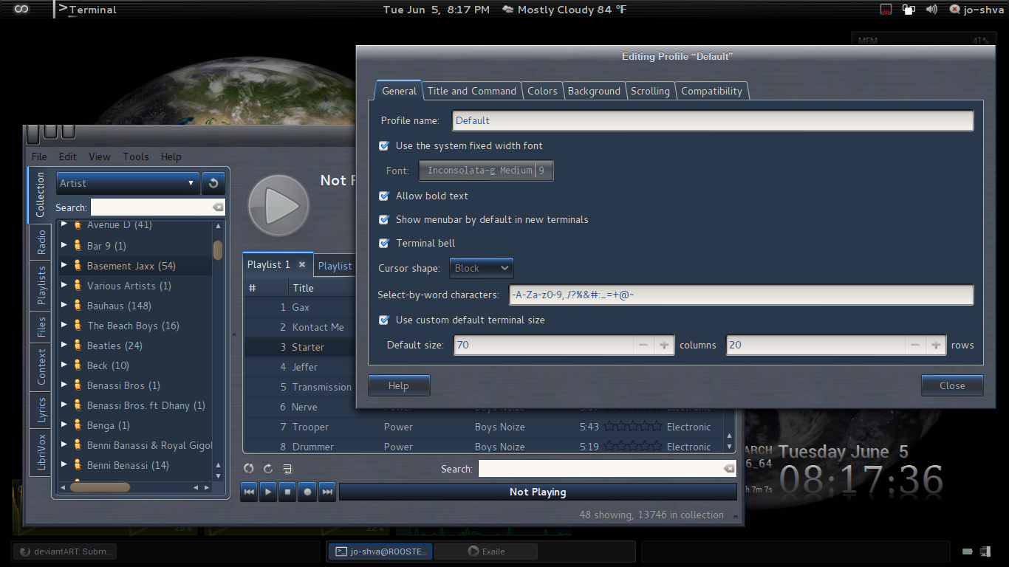Click the dynamic playlist icon below the playlist
Image resolution: width=1009 pixels, height=567 pixels.
tap(287, 469)
